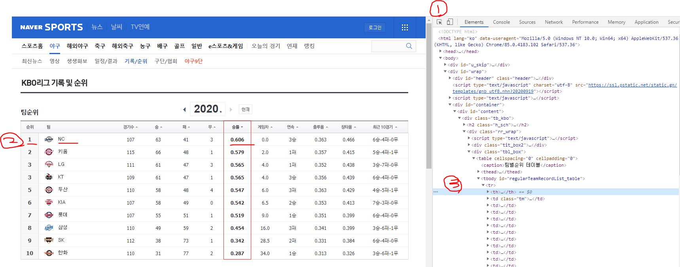The width and height of the screenshot is (680, 267).
Task: Go to previous season using left arrow beside 2020
Action: (184, 109)
